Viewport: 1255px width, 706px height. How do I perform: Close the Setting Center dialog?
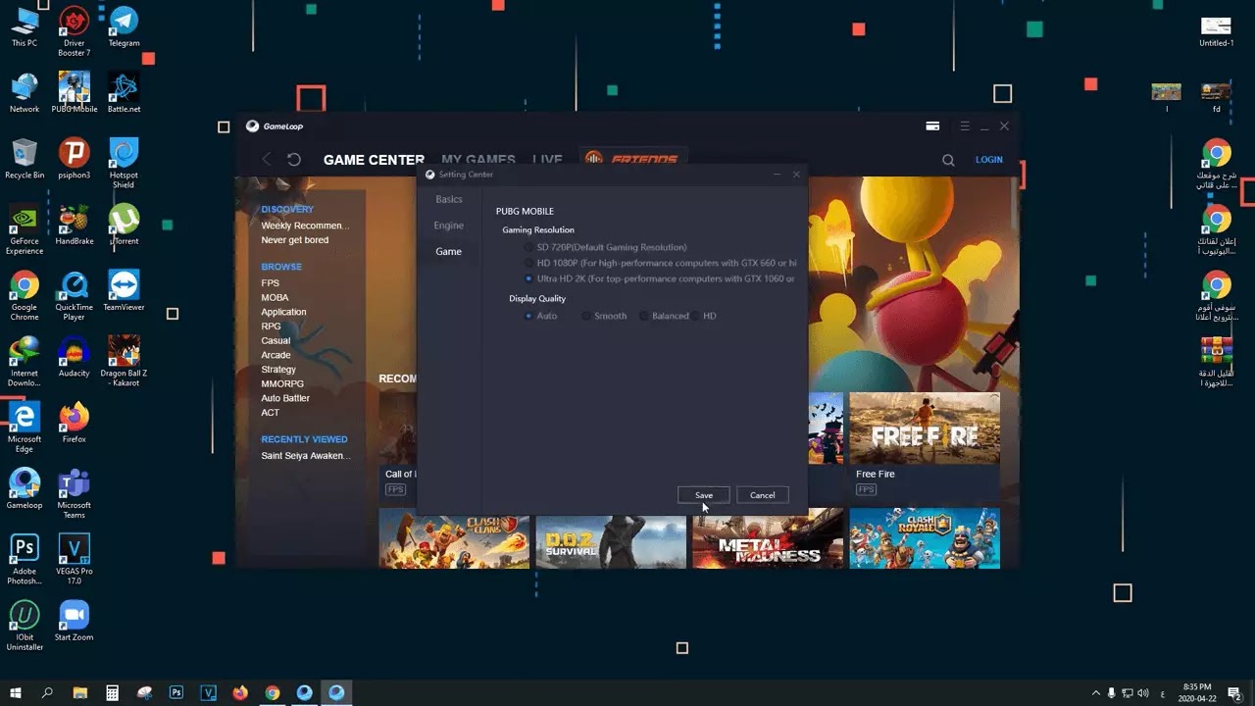coord(796,175)
